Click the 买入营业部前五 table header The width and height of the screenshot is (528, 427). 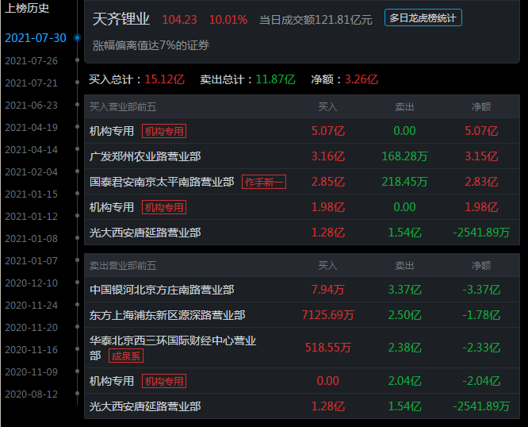[123, 107]
